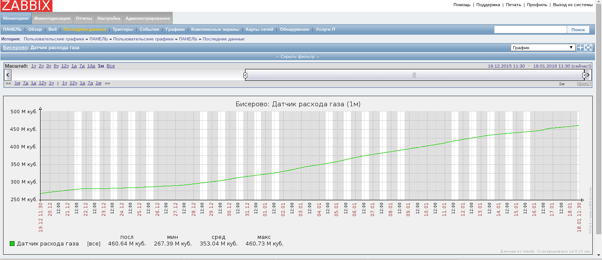602x260 pixels.
Task: Open the Помощь link
Action: click(x=462, y=5)
